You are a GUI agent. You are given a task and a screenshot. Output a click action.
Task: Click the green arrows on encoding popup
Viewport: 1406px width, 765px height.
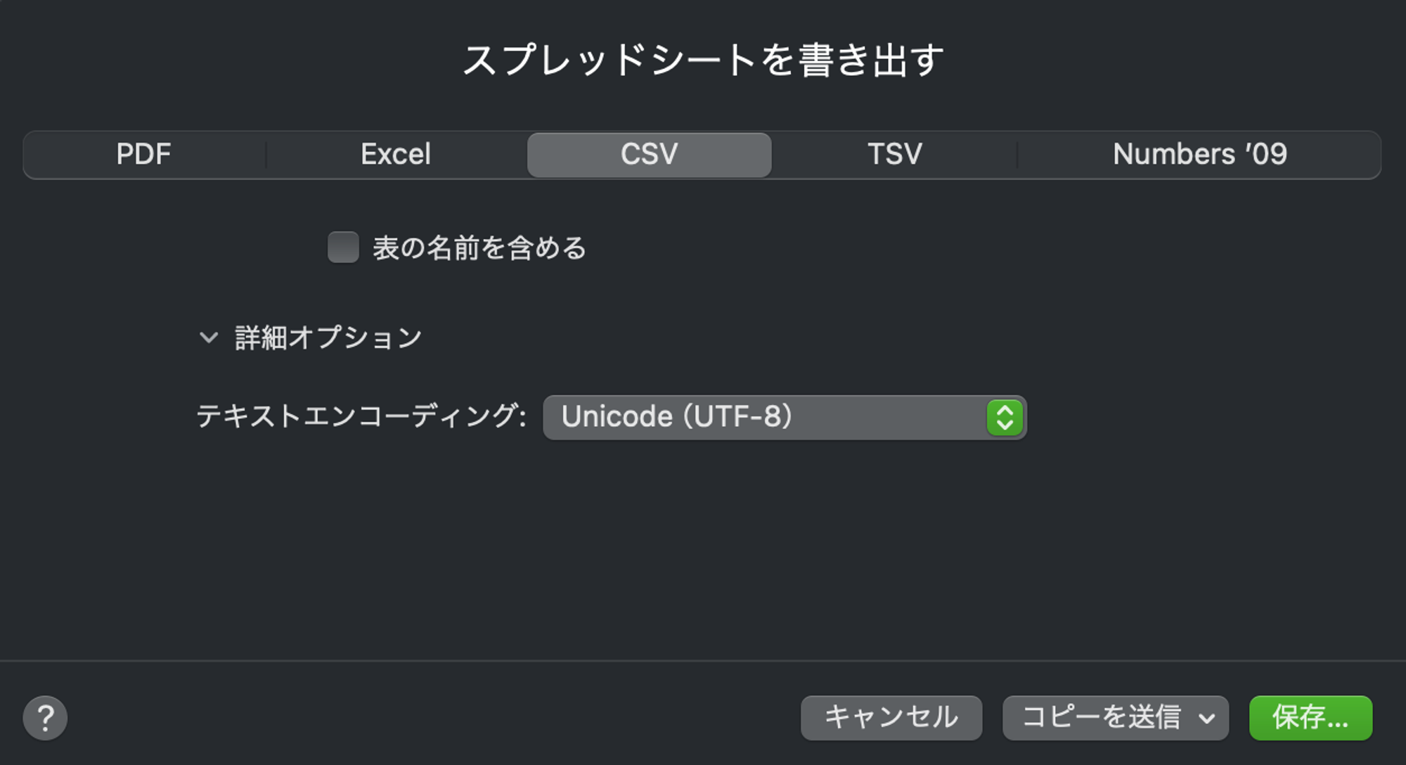[1005, 418]
